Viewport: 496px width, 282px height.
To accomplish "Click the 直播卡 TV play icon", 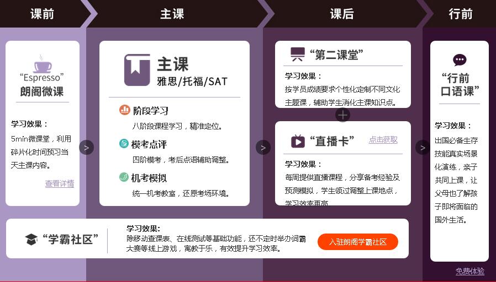I will coord(298,141).
